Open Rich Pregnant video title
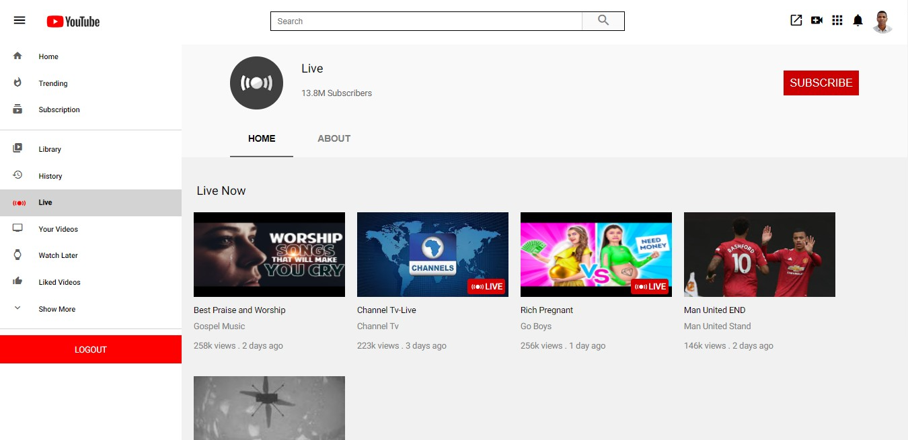 [x=547, y=310]
